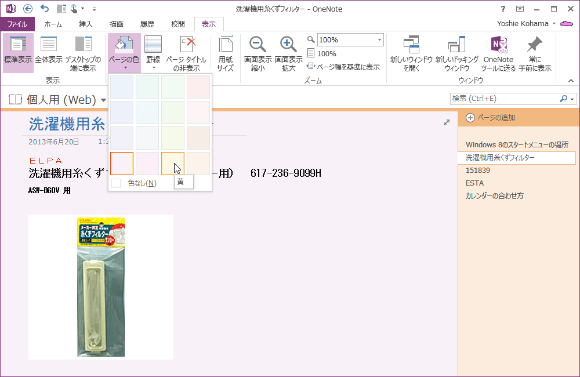This screenshot has height=377, width=580.
Task: Switch to 標準表示 normal view
Action: pyautogui.click(x=18, y=53)
